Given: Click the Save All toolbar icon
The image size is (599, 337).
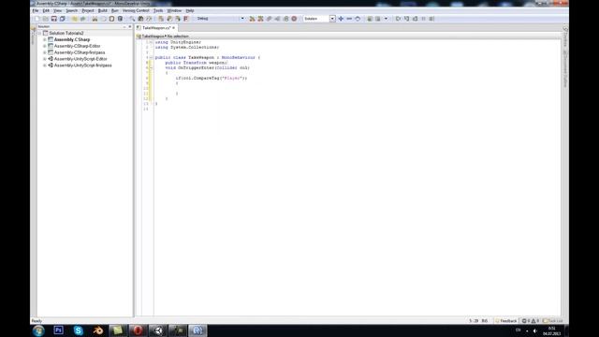Looking at the screenshot, I should pos(63,19).
